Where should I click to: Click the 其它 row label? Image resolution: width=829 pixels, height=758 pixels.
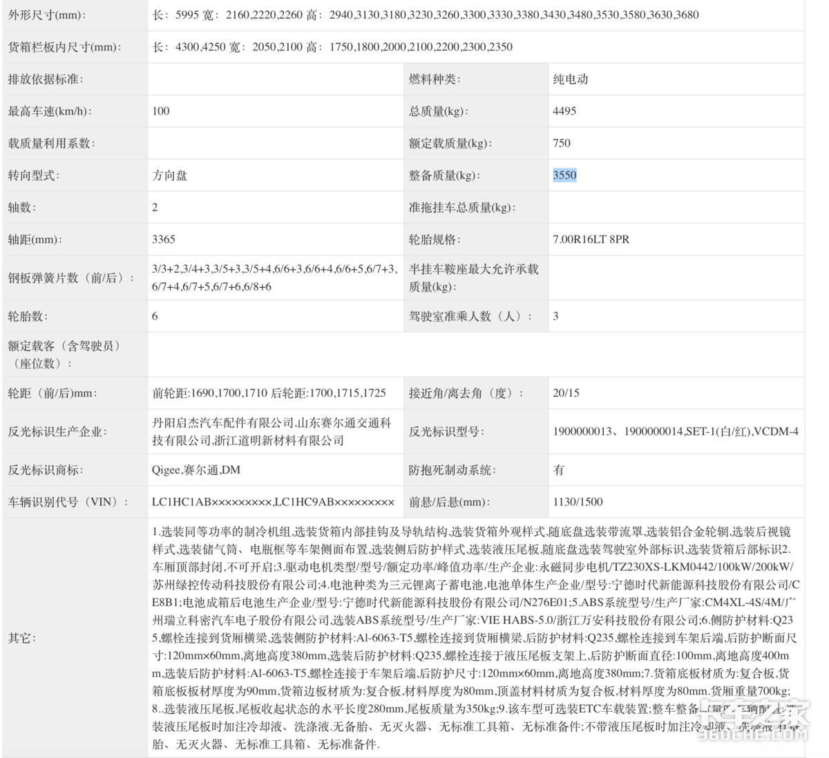pos(21,638)
